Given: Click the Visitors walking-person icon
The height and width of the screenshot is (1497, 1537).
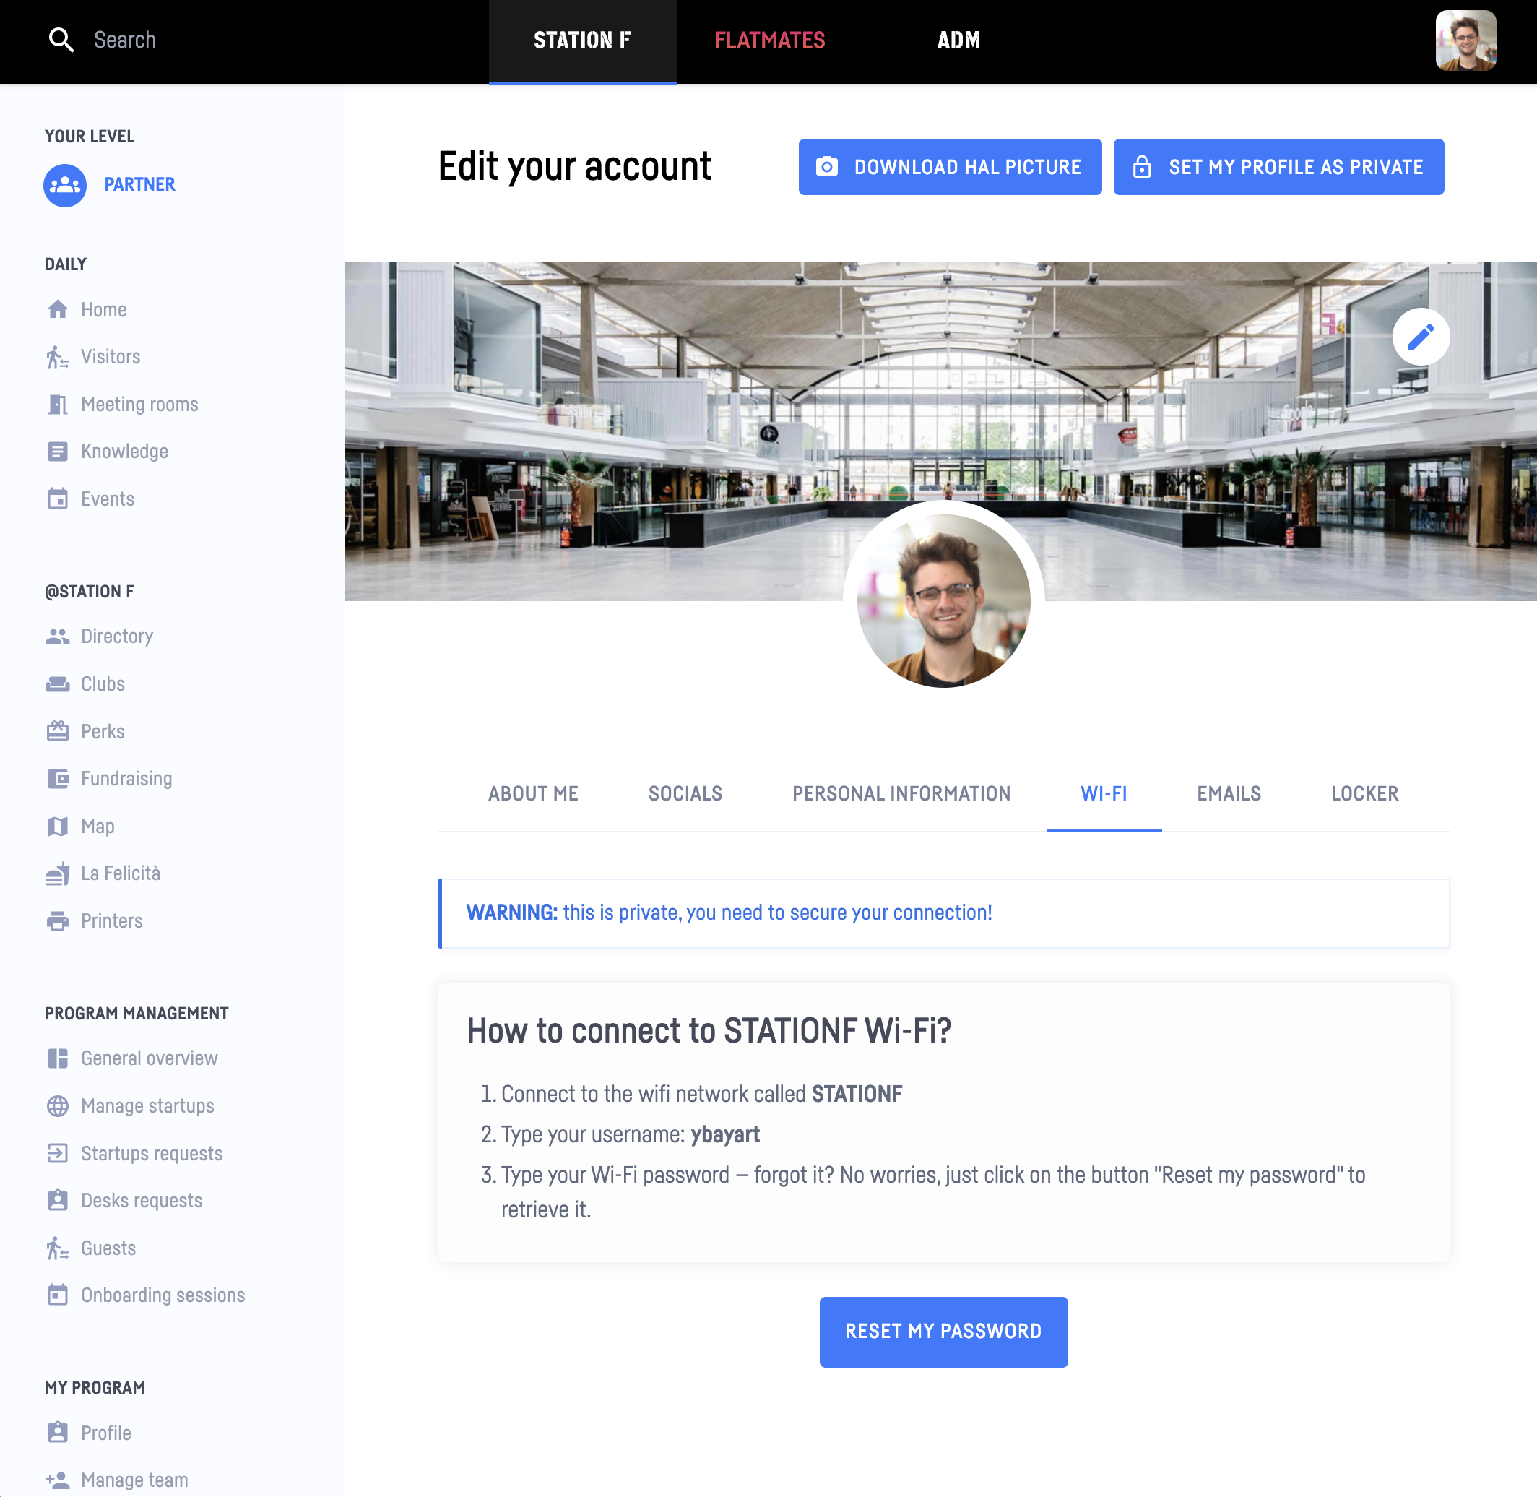Looking at the screenshot, I should click(57, 357).
